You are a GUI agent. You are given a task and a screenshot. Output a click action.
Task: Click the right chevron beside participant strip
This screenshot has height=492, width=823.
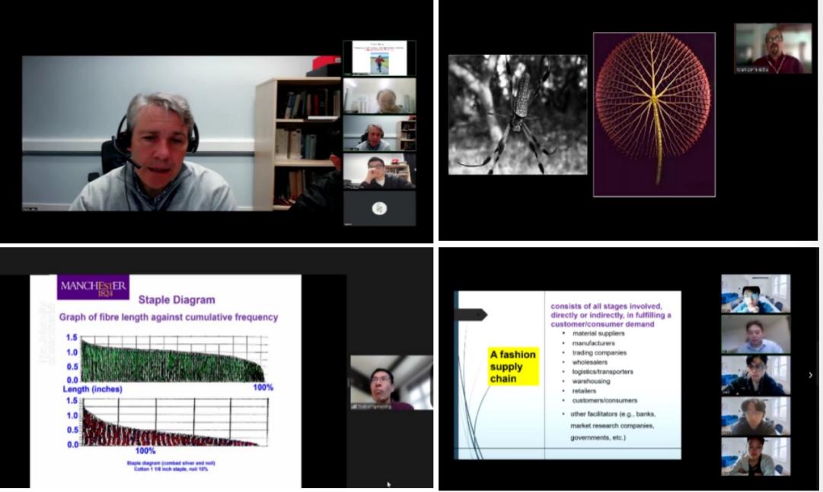[x=810, y=375]
